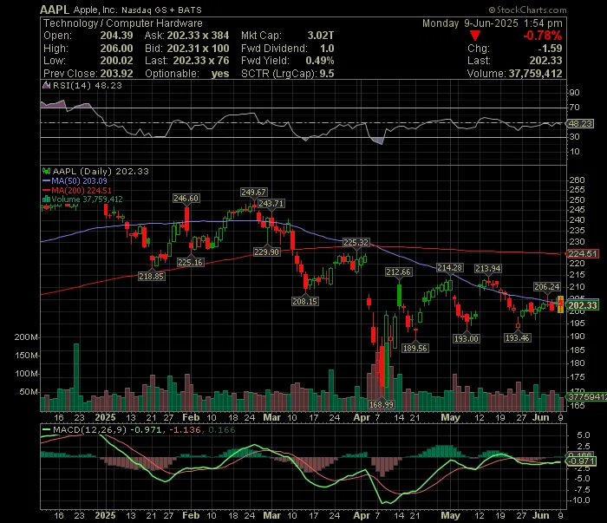Viewport: 607px width, 523px height.
Task: Click the date Monday 9-Jun-2025 1:54 pm
Action: [492, 23]
